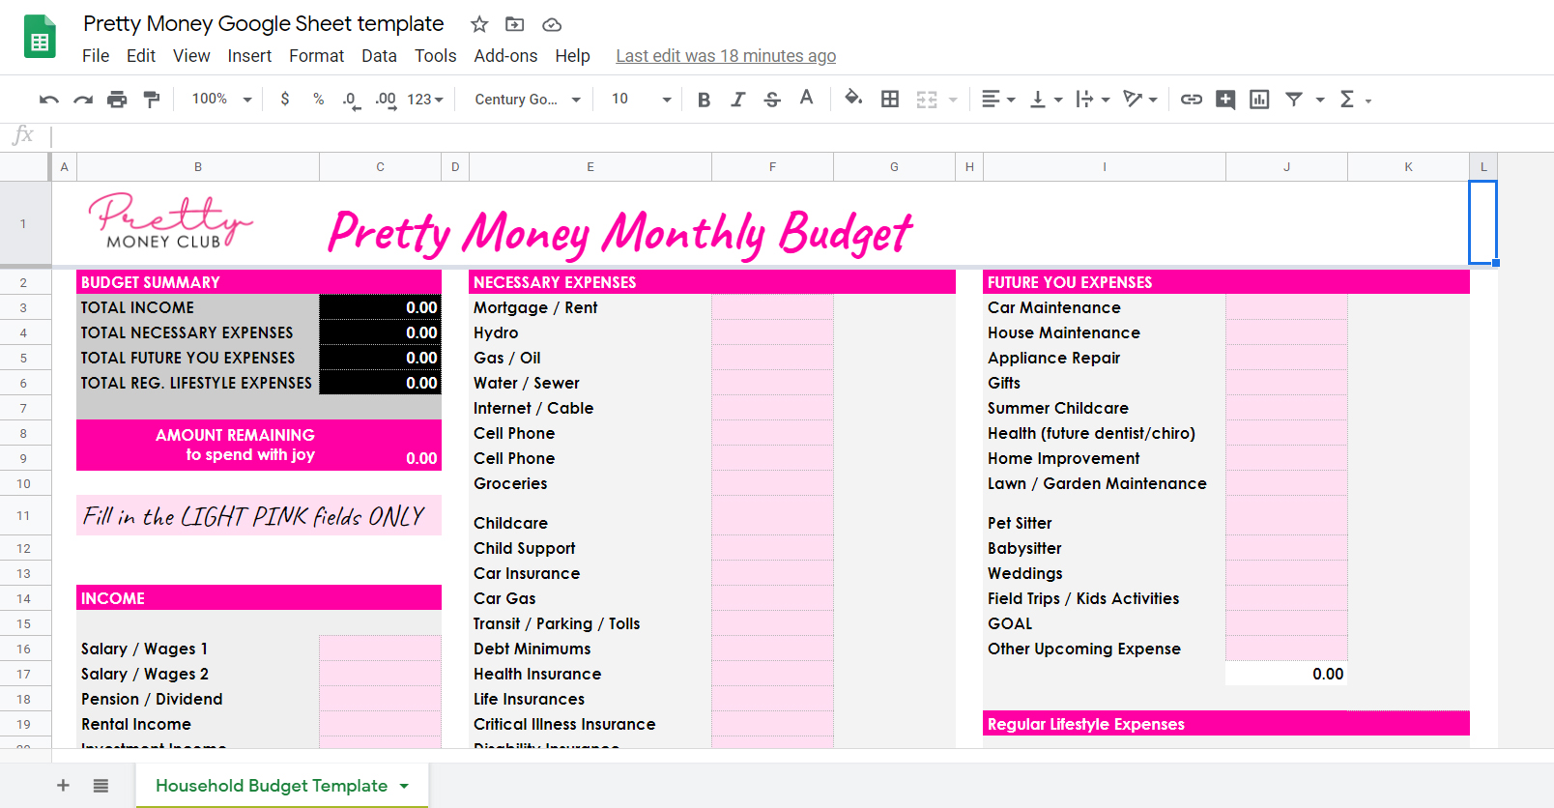Insert a link using chain icon
The height and width of the screenshot is (808, 1554).
1192,100
